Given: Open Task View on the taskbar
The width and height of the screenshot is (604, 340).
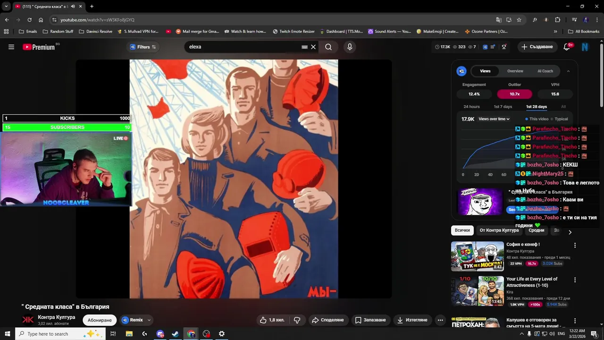Looking at the screenshot, I should (x=113, y=334).
